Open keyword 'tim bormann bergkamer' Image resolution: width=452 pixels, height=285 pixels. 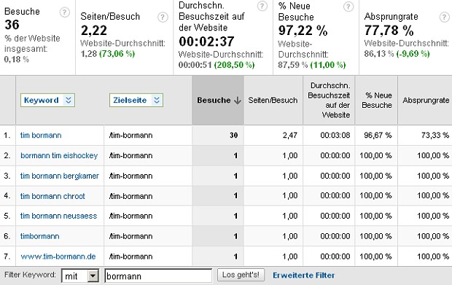pos(60,176)
